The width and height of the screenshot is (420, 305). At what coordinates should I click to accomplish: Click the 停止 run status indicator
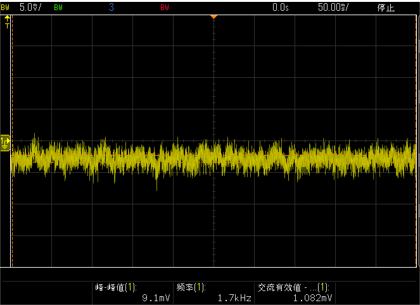pos(386,8)
